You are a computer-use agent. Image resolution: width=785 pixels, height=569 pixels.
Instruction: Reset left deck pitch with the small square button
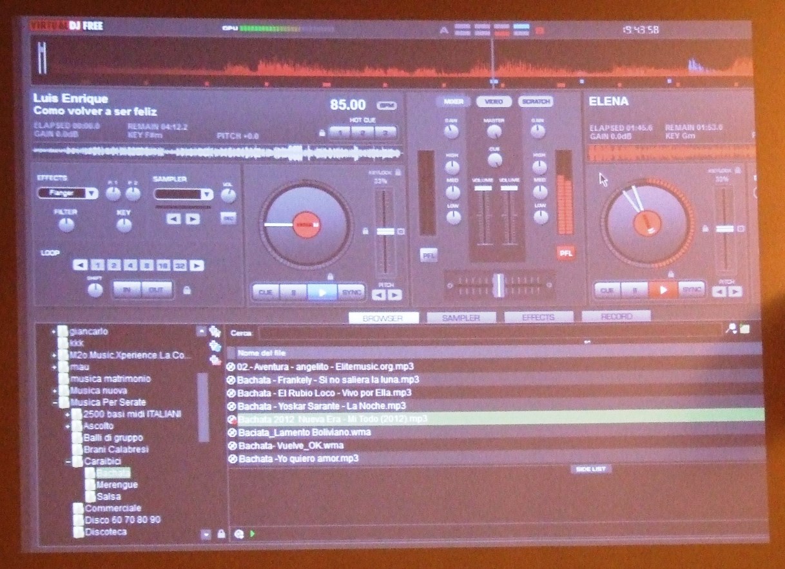coord(400,231)
